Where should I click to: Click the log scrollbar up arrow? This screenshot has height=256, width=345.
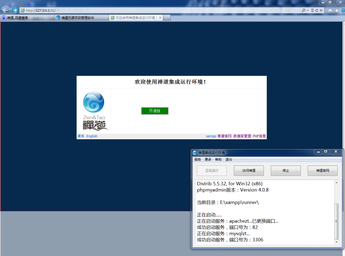[x=337, y=183]
